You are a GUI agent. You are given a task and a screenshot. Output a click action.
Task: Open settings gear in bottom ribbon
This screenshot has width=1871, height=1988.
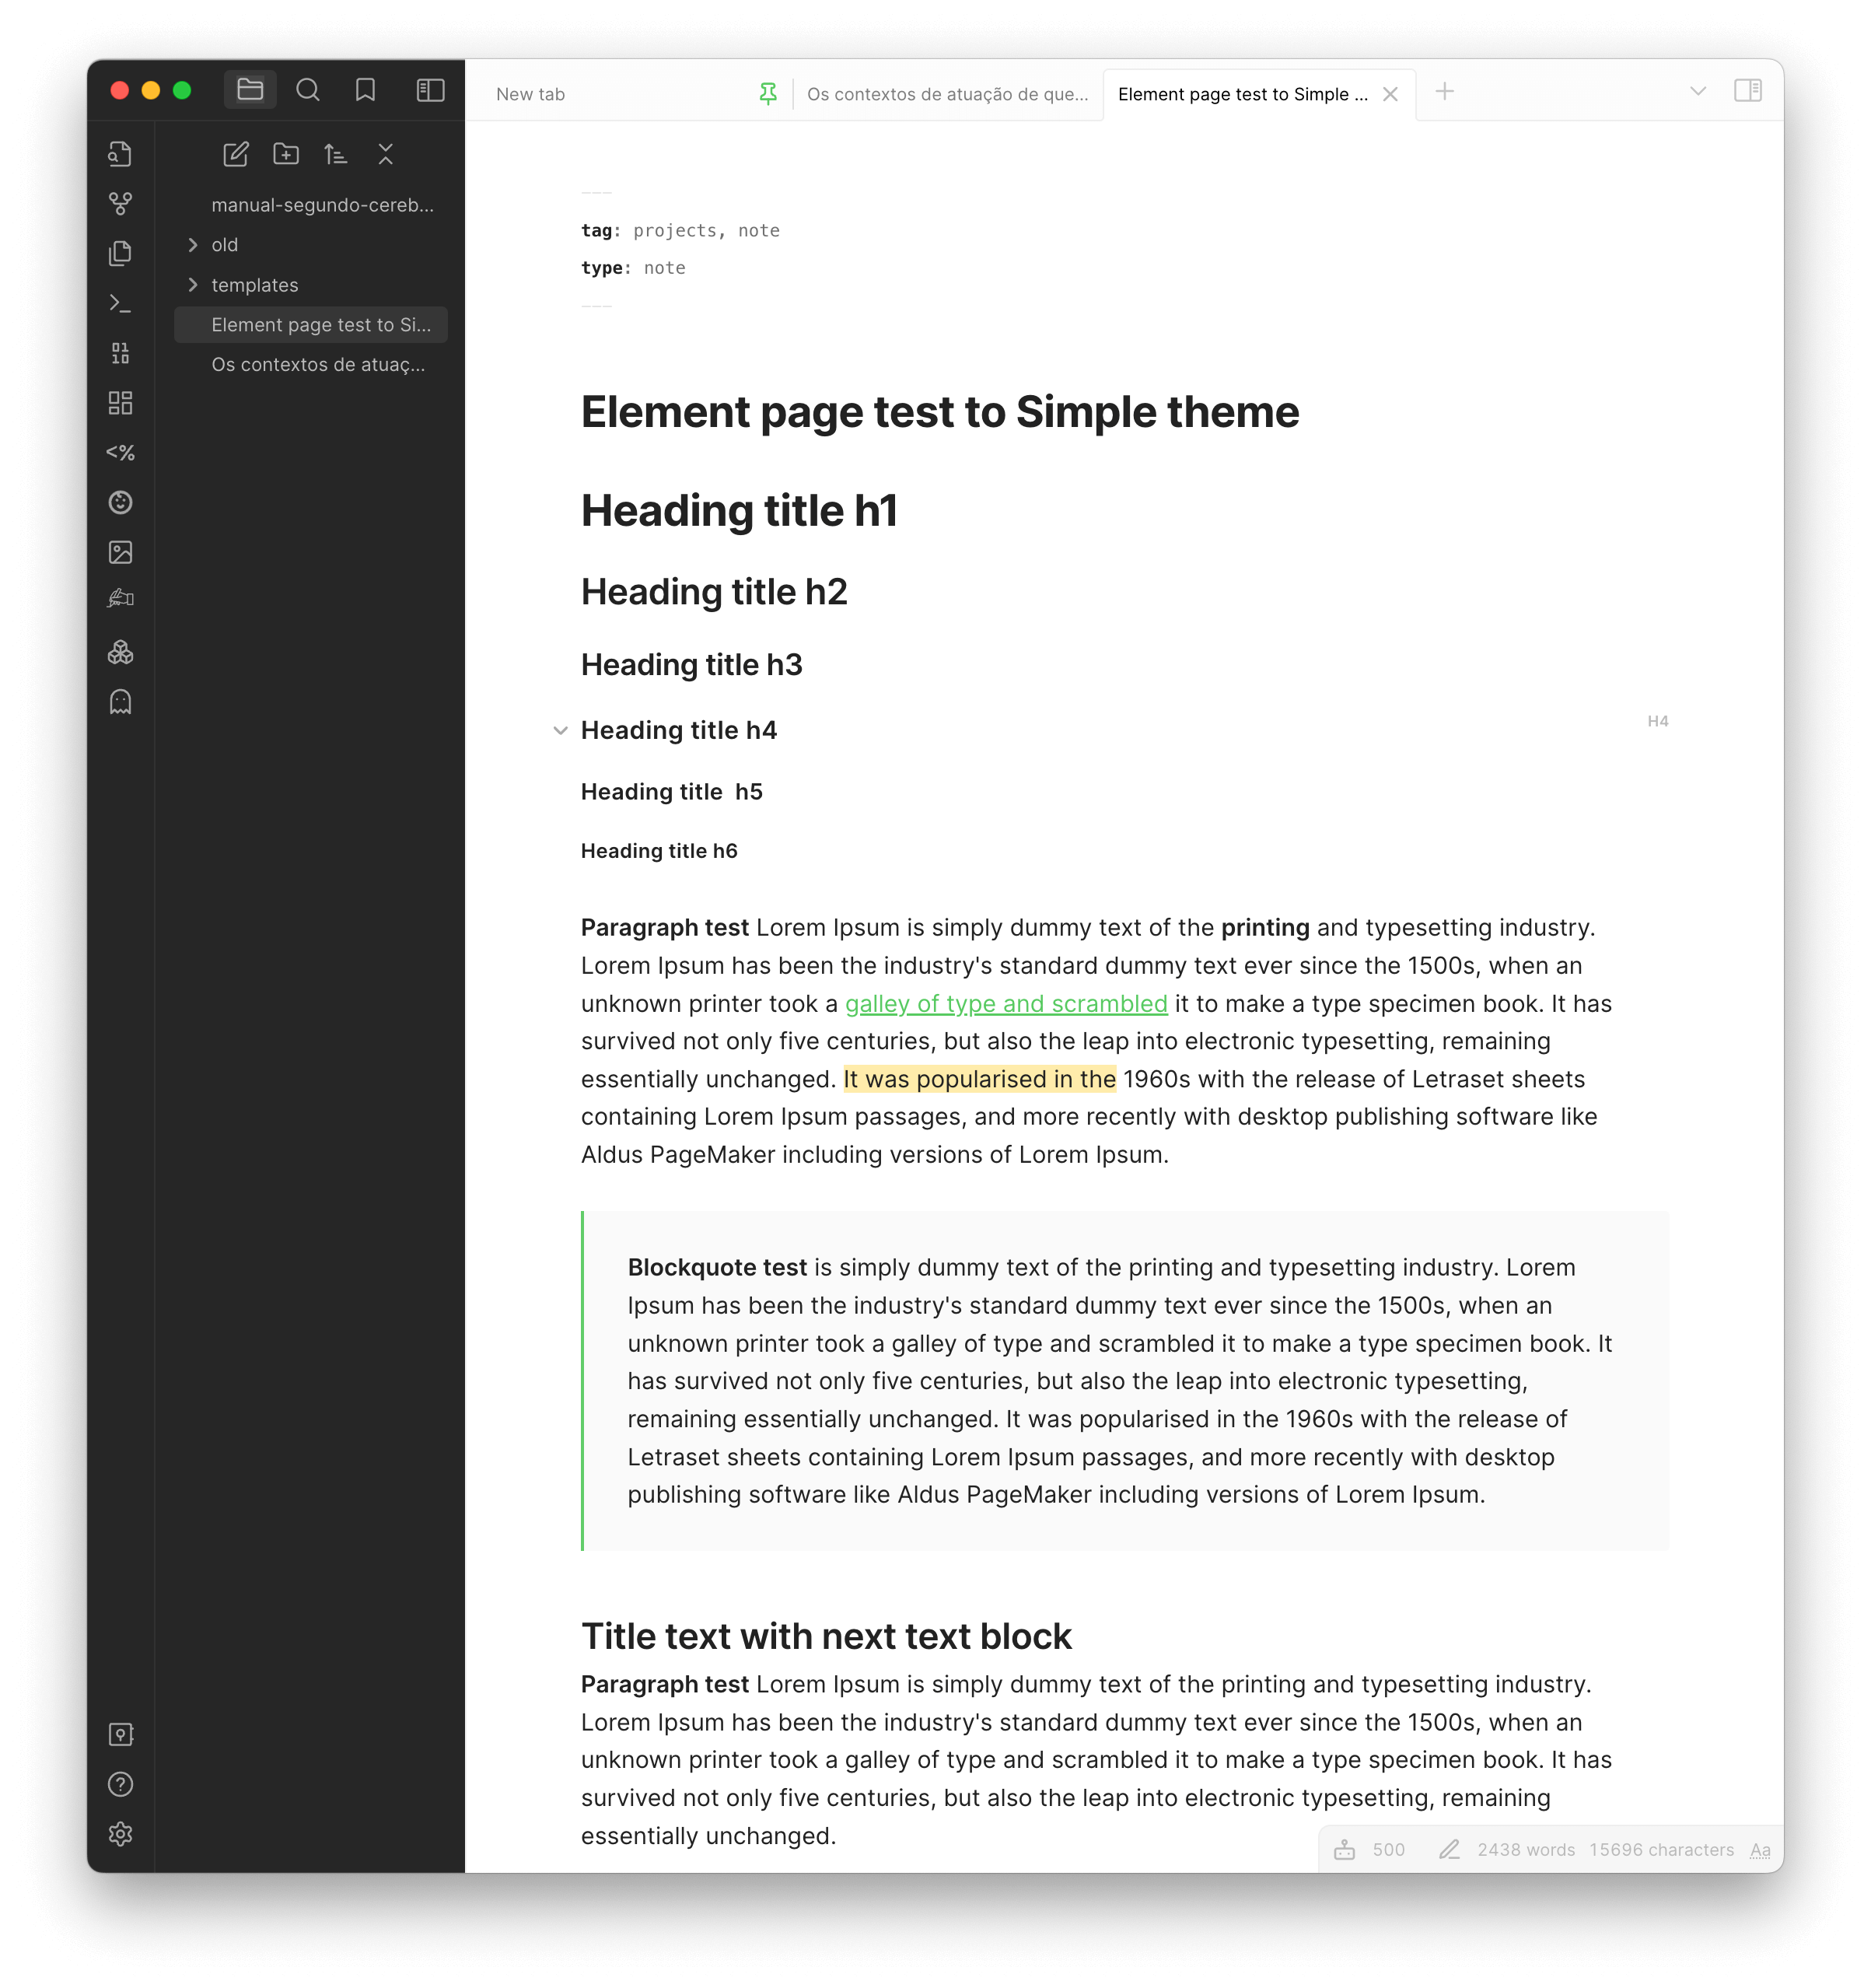click(x=120, y=1834)
